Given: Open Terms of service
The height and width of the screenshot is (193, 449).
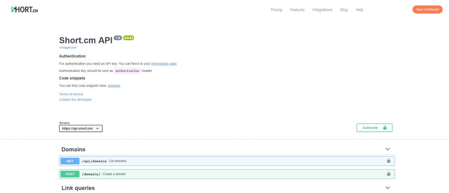Looking at the screenshot, I should click(x=71, y=94).
